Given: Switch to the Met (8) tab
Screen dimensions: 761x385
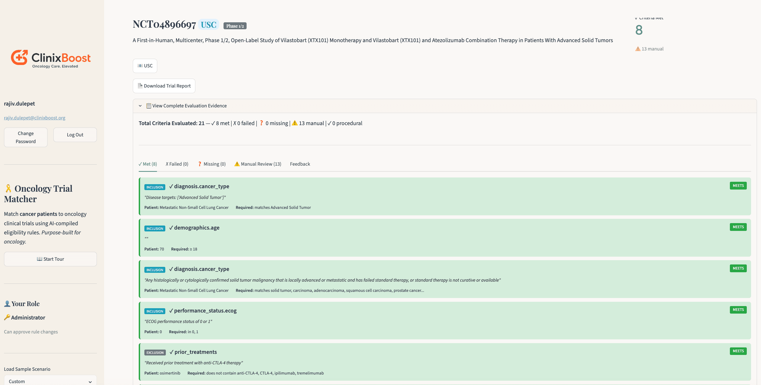Looking at the screenshot, I should point(148,164).
